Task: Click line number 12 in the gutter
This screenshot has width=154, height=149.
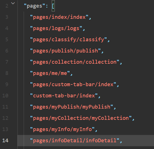Action: (x=5, y=118)
